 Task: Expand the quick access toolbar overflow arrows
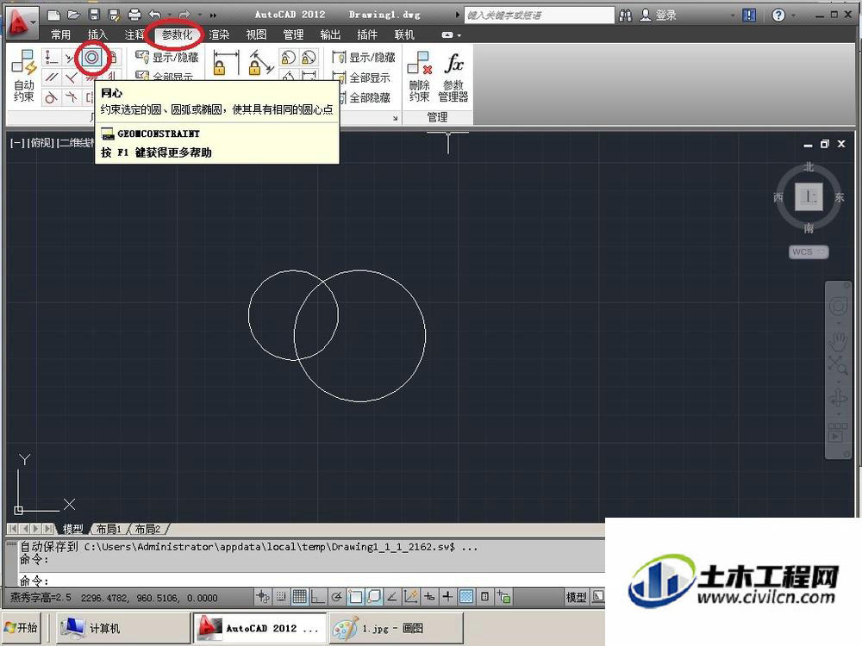[x=213, y=15]
